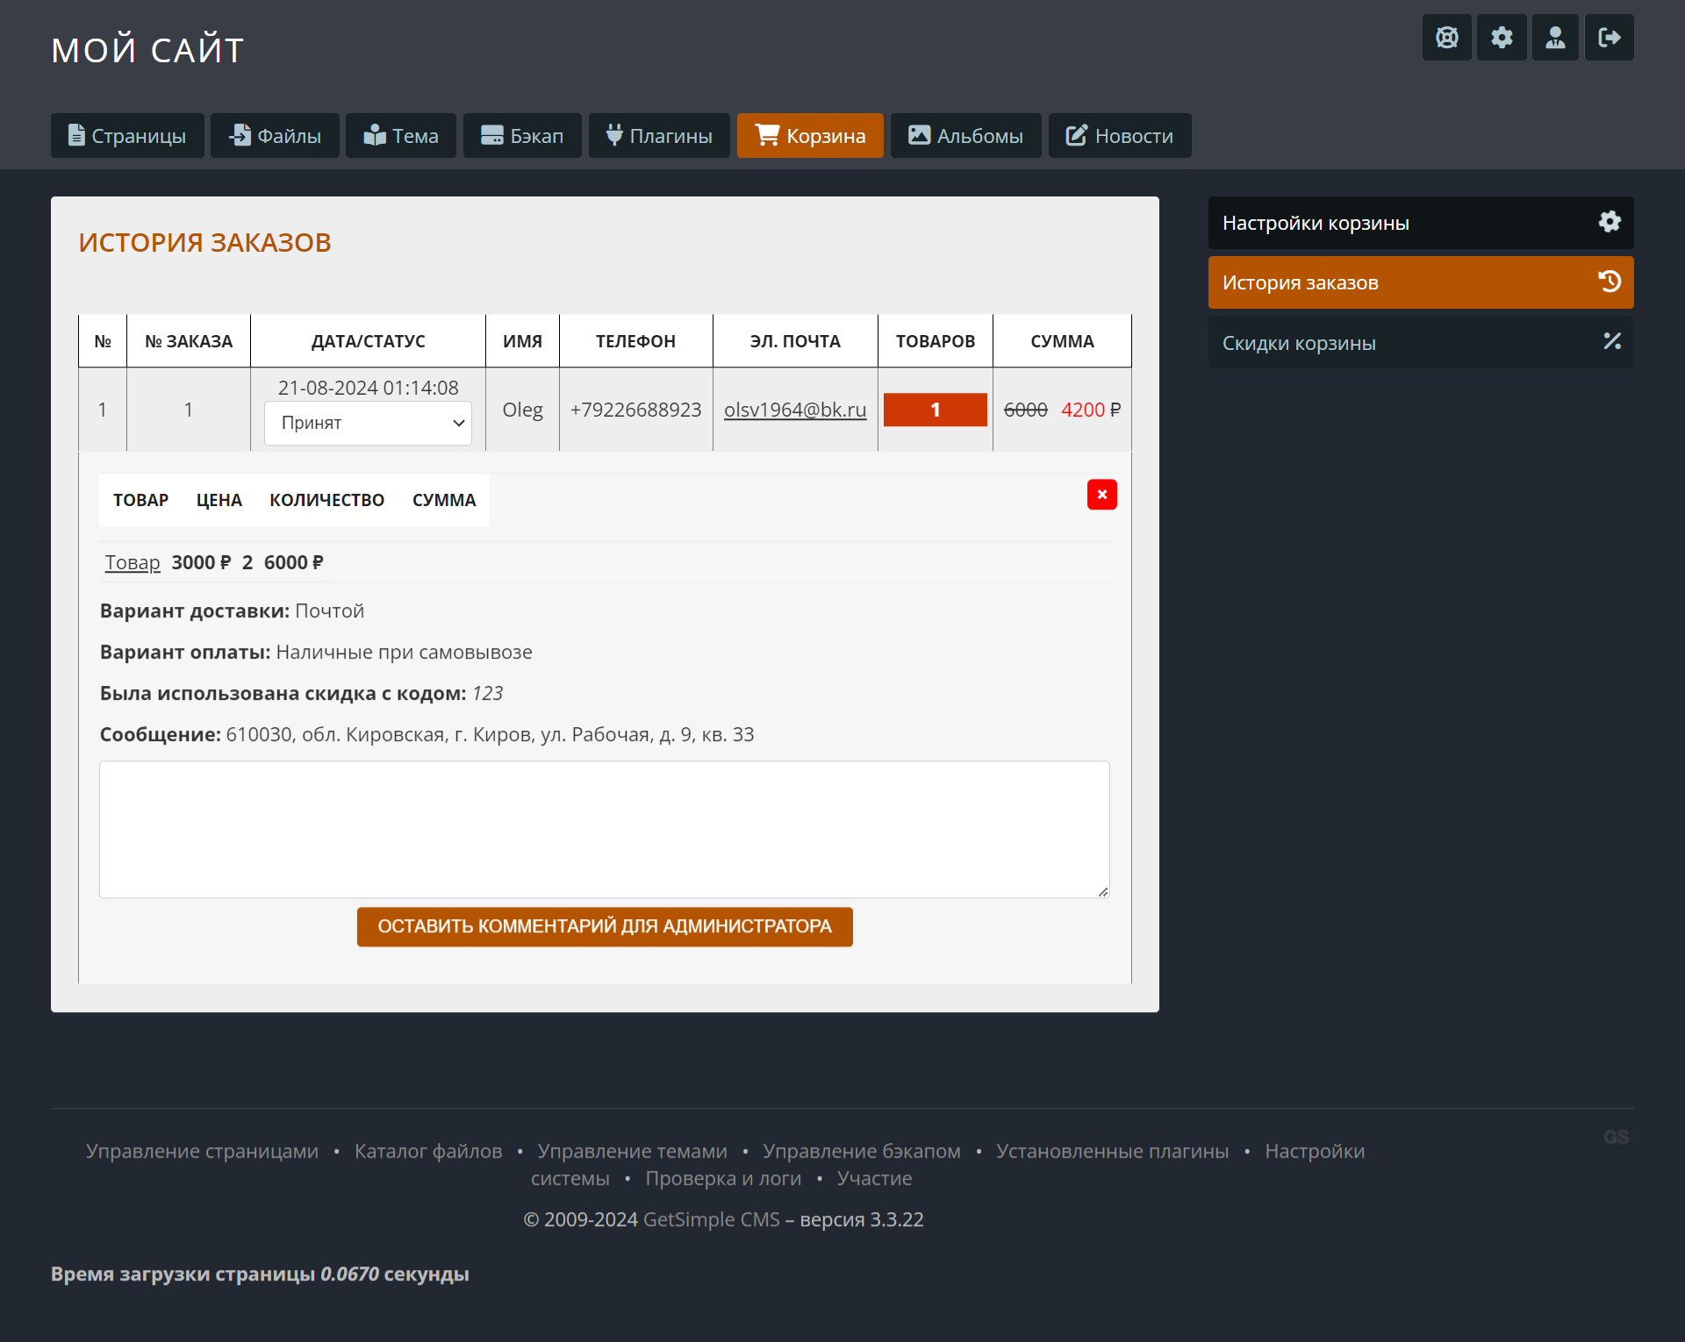Open the Плагины tab

[x=659, y=136]
